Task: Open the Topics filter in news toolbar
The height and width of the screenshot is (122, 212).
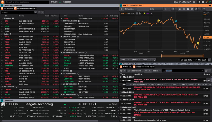Action: click(x=156, y=71)
